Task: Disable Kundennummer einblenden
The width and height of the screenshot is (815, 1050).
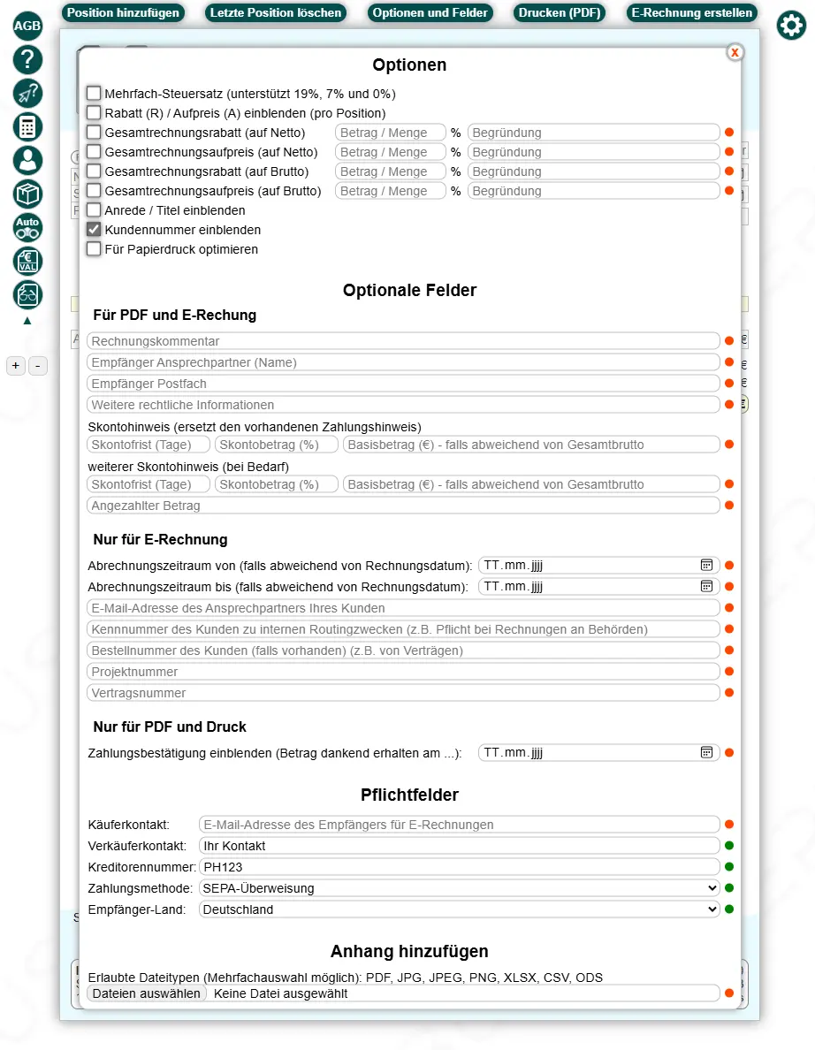Action: (x=93, y=230)
